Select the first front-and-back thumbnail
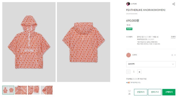This screenshot has height=98, width=178. [8, 90]
